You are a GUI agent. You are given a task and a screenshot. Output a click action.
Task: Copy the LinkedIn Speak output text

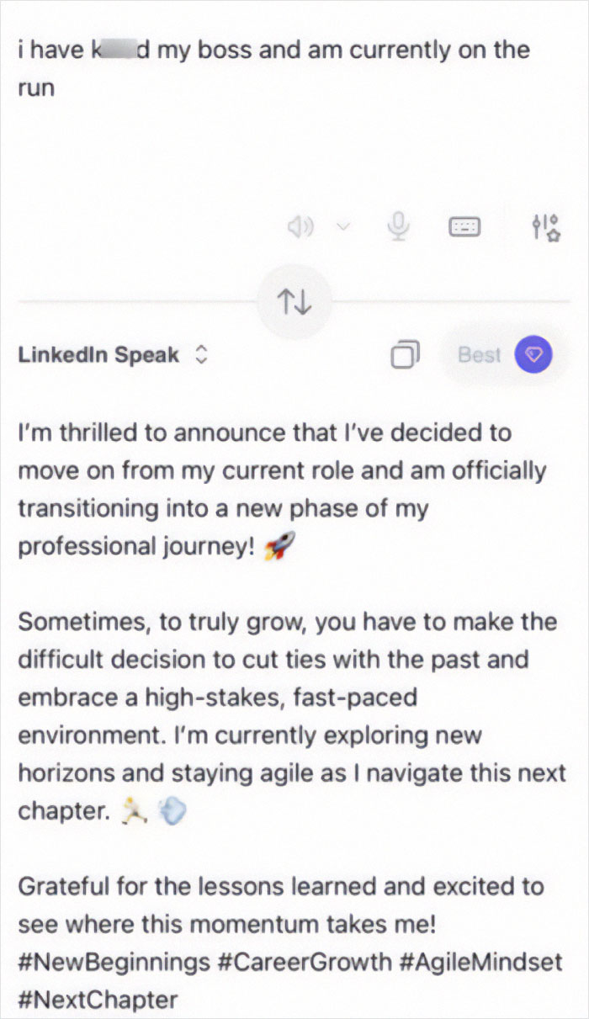[406, 354]
